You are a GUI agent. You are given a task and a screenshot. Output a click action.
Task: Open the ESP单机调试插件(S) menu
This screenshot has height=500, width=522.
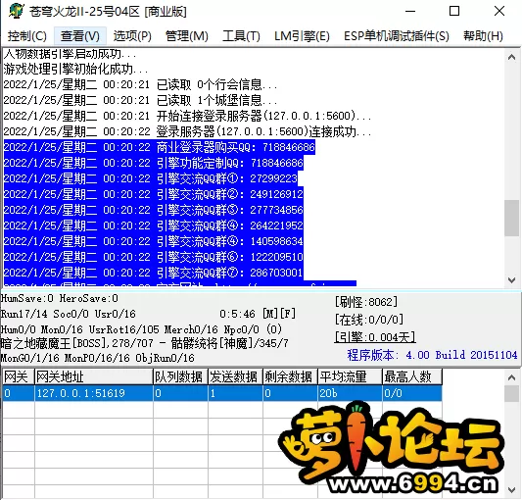click(397, 36)
